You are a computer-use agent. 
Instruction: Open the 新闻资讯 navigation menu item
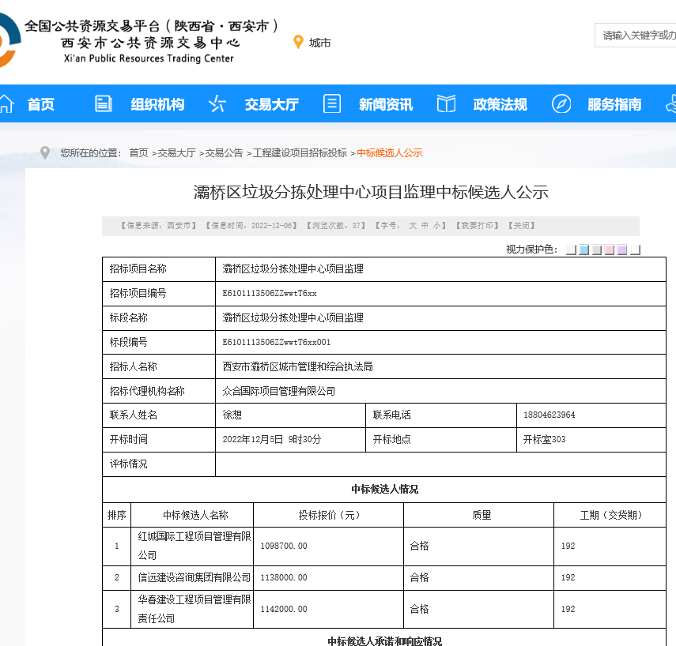pyautogui.click(x=386, y=104)
